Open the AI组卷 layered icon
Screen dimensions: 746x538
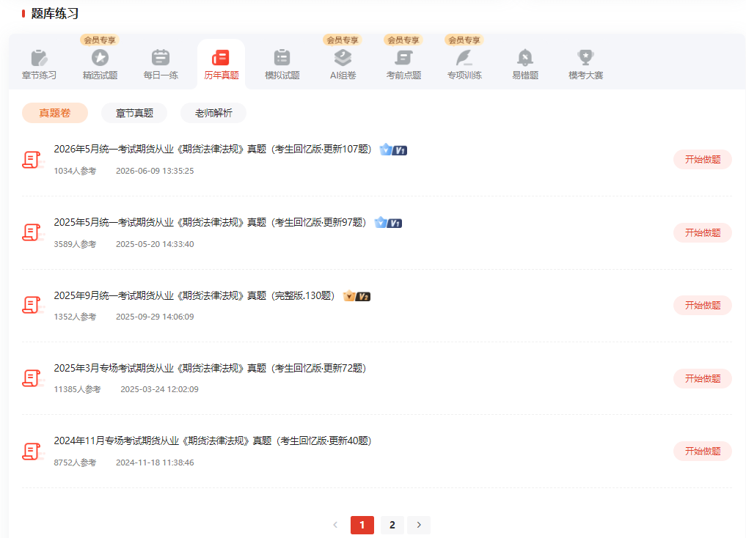click(343, 58)
